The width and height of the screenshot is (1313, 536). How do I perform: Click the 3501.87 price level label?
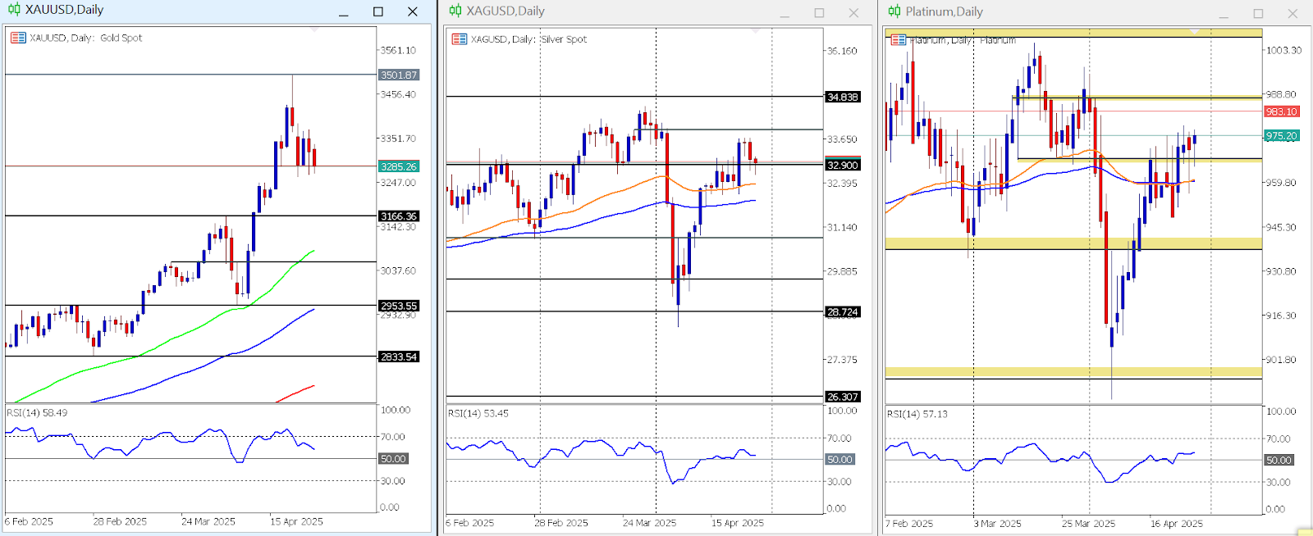point(399,75)
